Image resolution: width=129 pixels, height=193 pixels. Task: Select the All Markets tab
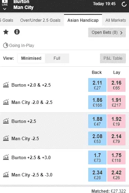tap(116, 20)
